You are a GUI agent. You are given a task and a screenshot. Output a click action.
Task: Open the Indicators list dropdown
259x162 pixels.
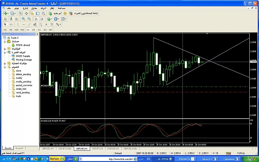click(49, 19)
